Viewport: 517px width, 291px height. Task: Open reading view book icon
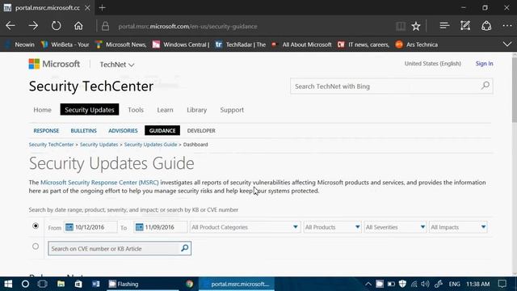pos(401,26)
